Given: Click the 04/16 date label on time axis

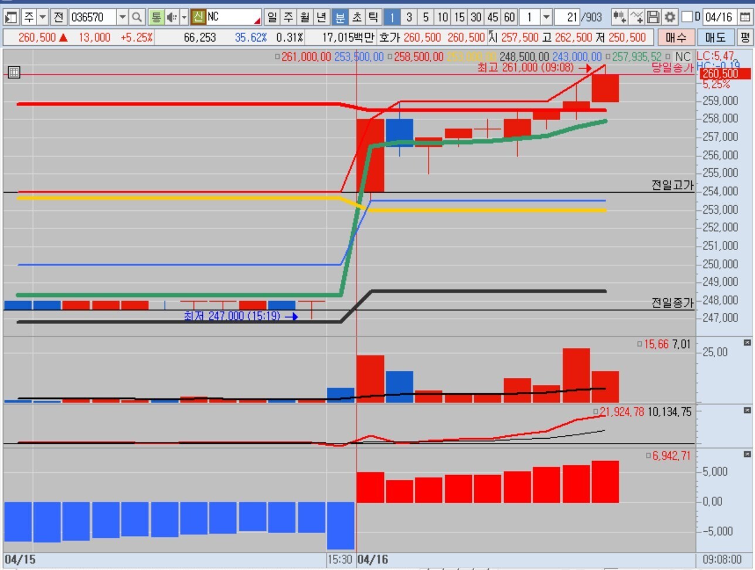Looking at the screenshot, I should coord(372,559).
